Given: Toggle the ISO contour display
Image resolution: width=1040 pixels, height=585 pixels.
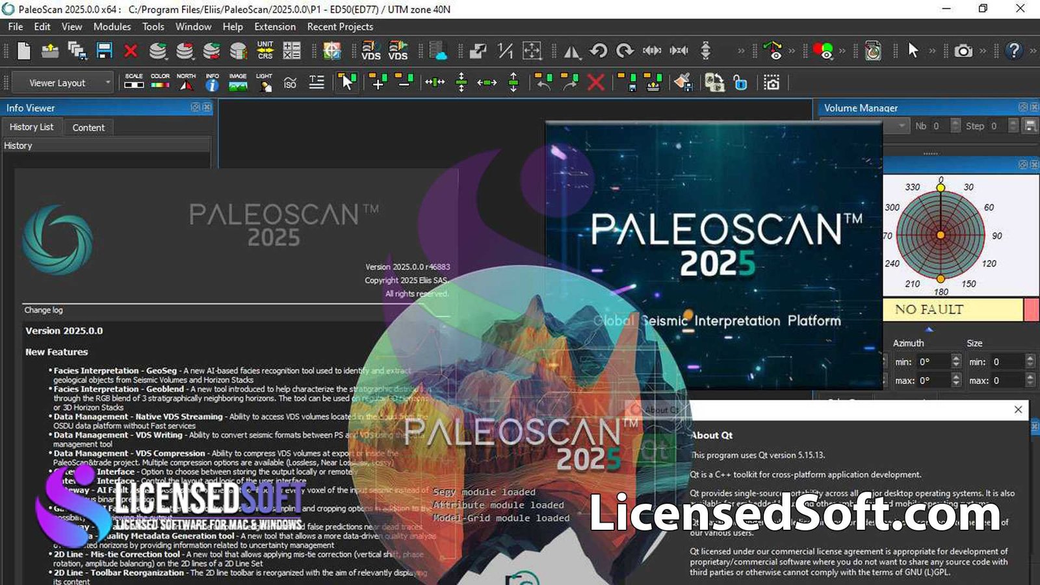Looking at the screenshot, I should point(290,83).
